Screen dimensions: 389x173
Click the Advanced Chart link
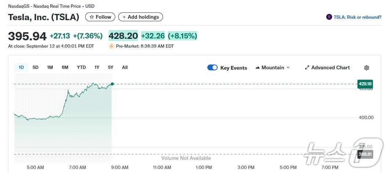click(x=330, y=68)
